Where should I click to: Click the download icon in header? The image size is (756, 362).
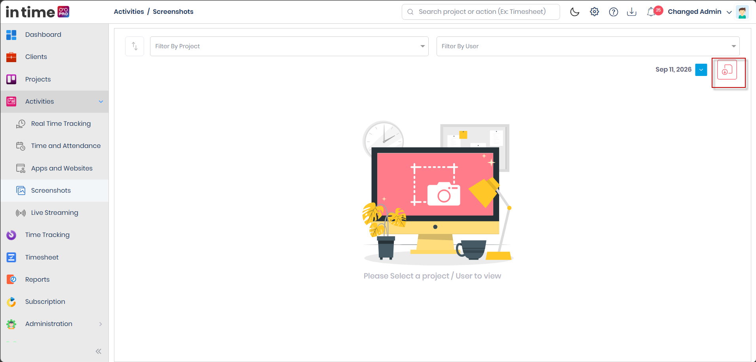coord(632,12)
